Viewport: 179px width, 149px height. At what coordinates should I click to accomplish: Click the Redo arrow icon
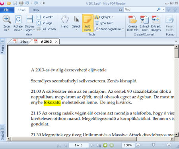coord(36,3)
